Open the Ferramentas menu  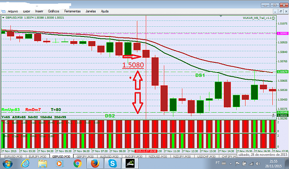click(72, 12)
